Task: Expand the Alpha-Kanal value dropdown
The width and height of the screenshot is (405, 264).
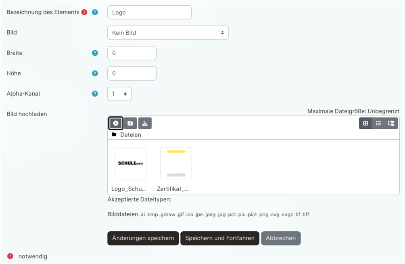Action: click(x=119, y=94)
